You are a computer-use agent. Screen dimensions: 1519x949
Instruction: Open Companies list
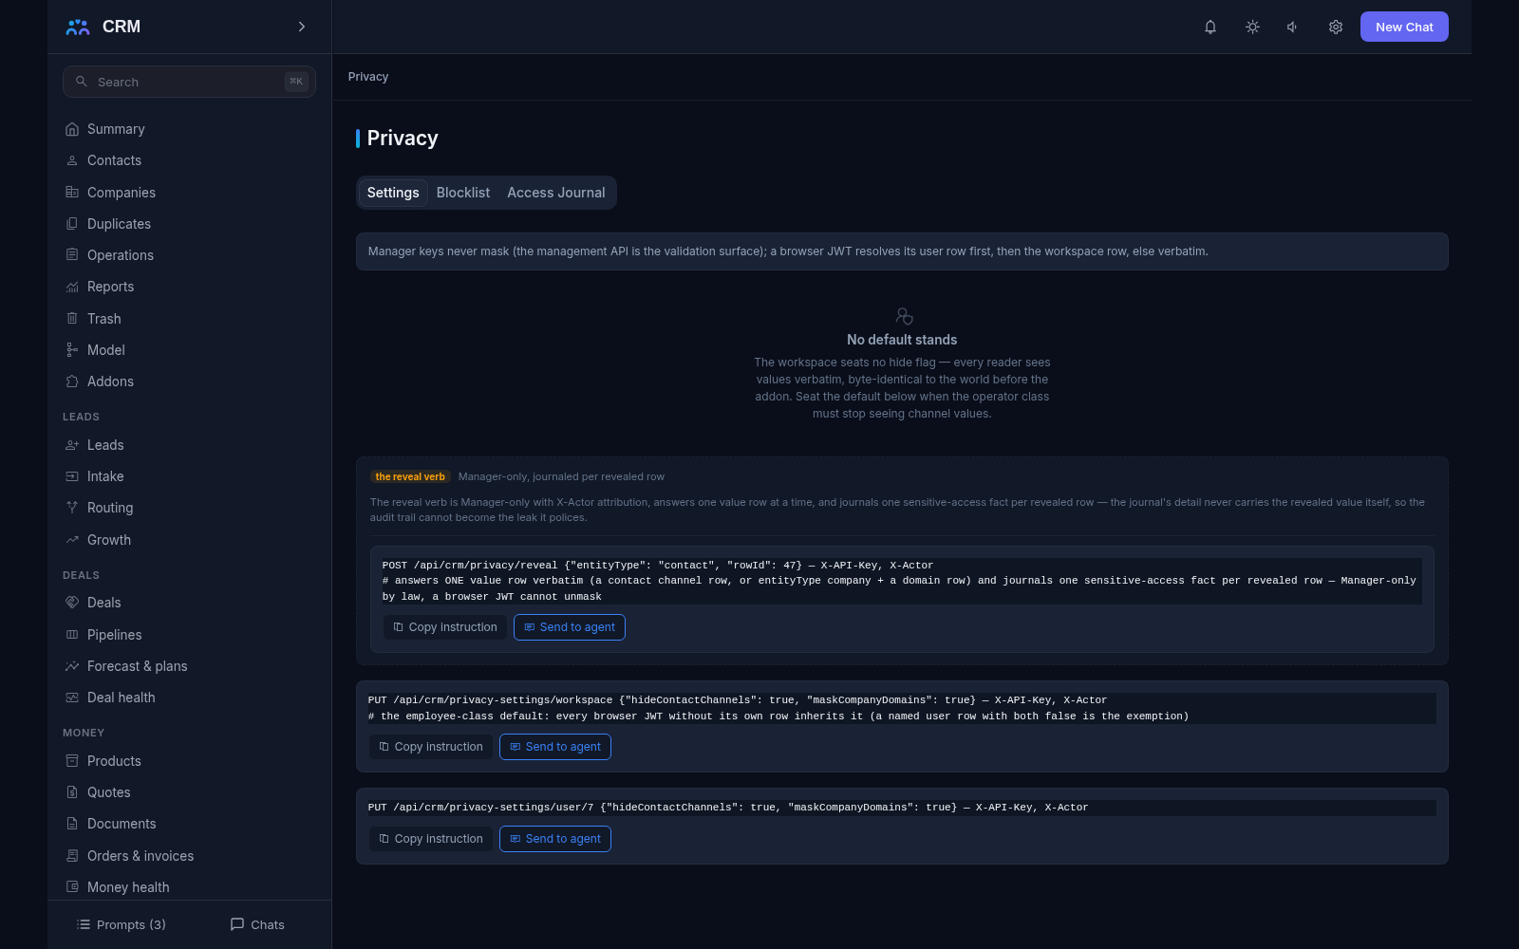[x=189, y=193]
